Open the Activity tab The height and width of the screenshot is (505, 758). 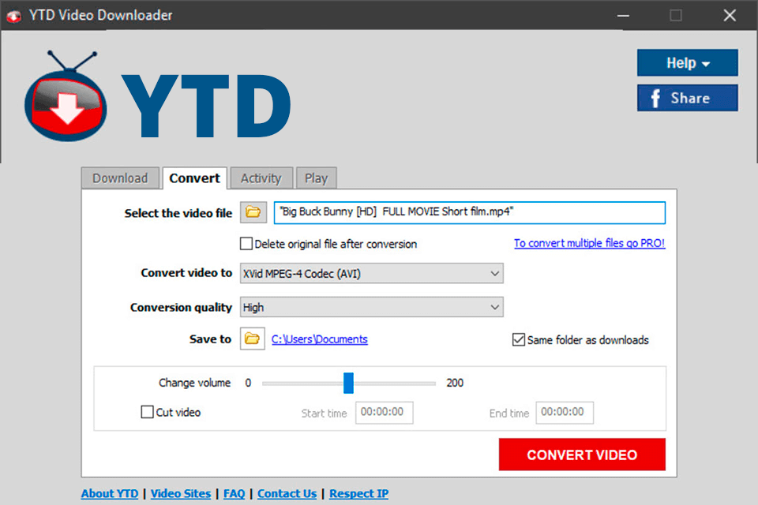click(x=261, y=178)
